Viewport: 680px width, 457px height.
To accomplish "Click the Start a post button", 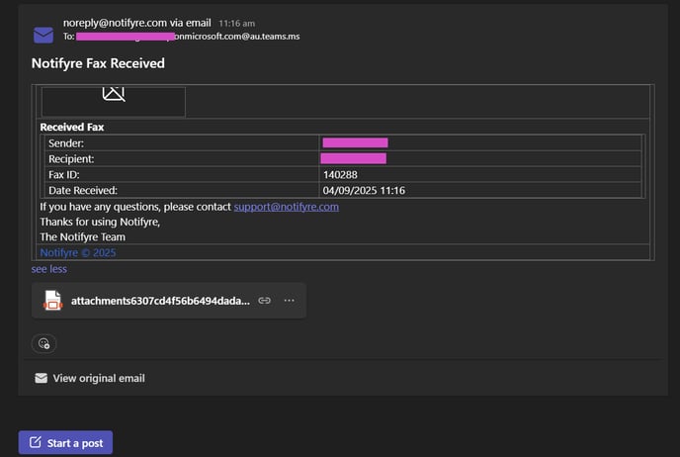I will click(65, 443).
